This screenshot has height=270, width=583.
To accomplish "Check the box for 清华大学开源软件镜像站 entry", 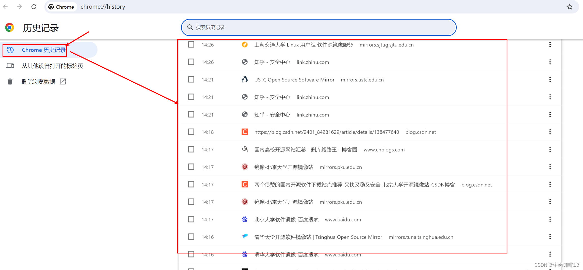I will (x=191, y=237).
